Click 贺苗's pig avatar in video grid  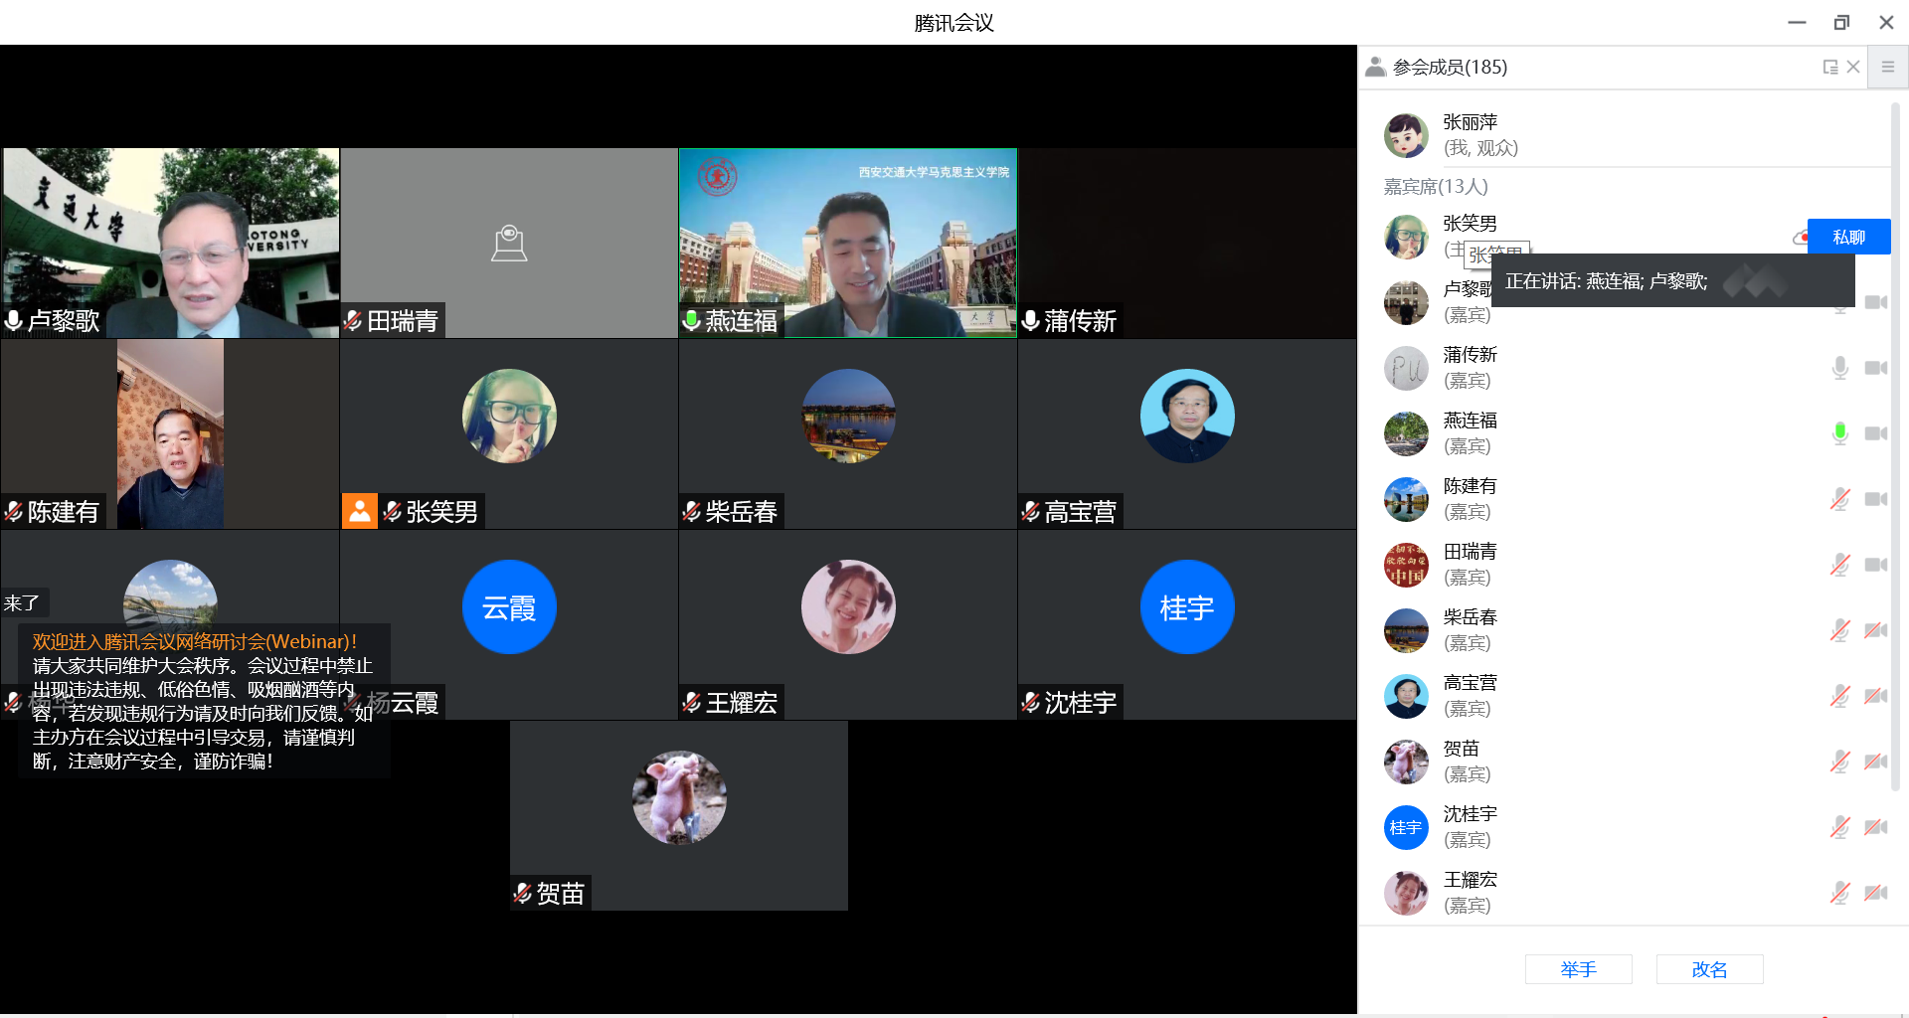click(679, 797)
